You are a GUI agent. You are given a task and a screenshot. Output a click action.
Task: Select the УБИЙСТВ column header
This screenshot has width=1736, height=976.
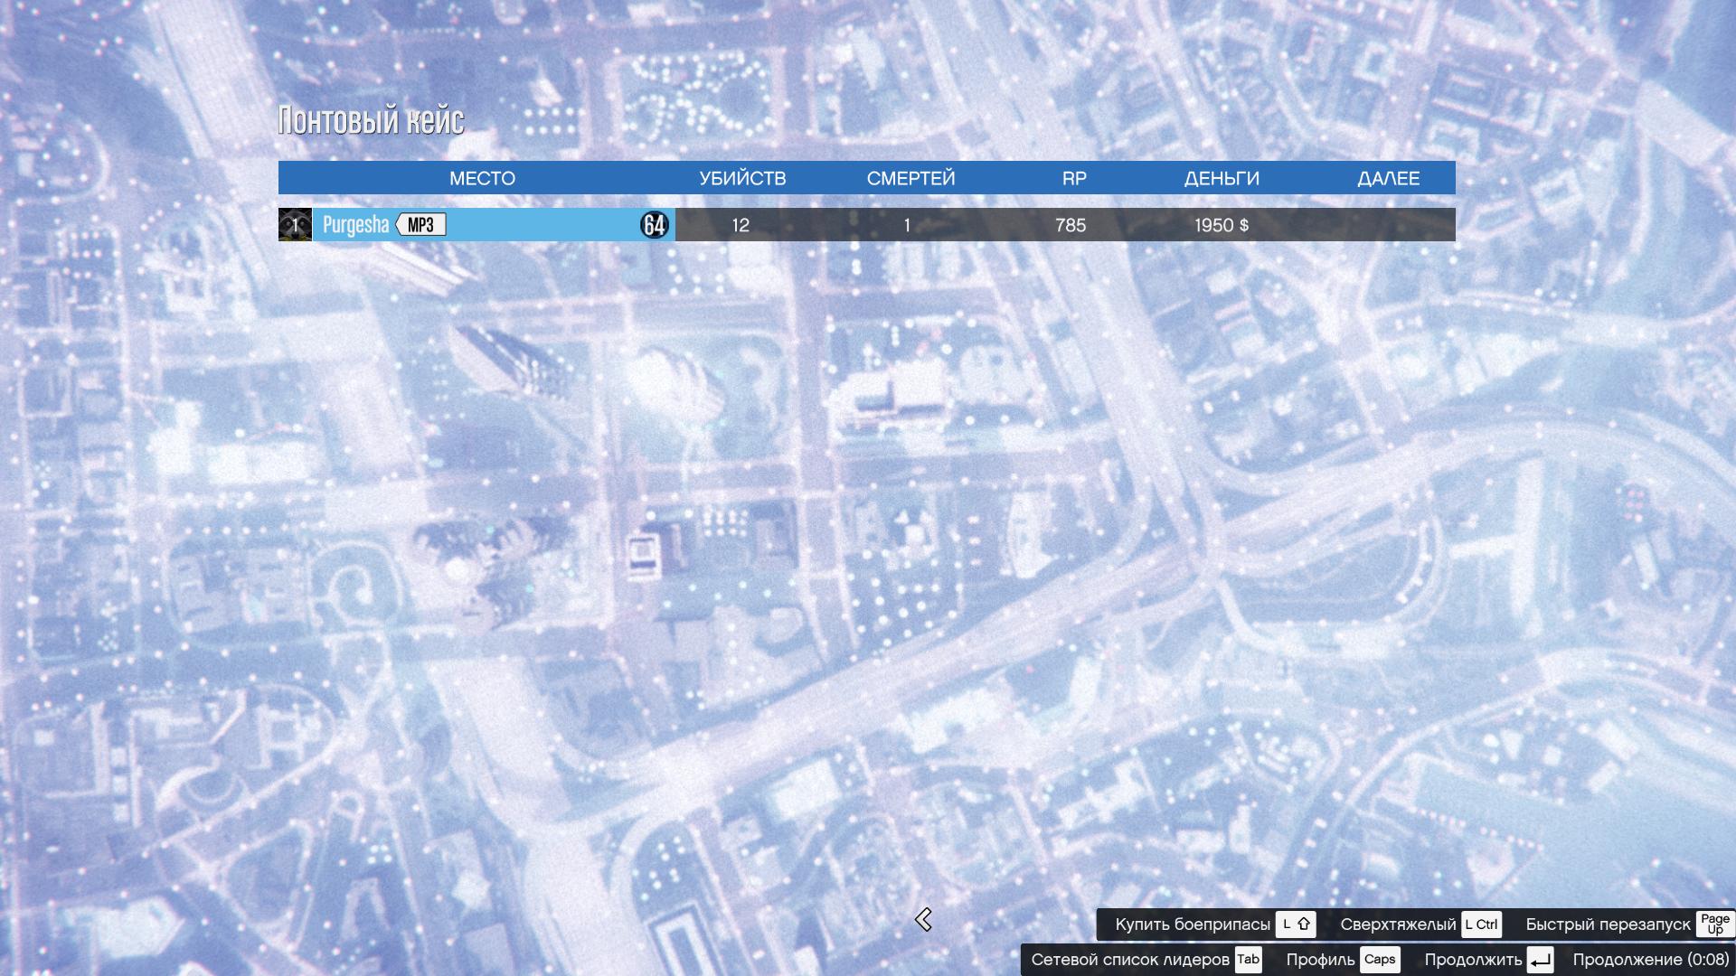(x=742, y=178)
